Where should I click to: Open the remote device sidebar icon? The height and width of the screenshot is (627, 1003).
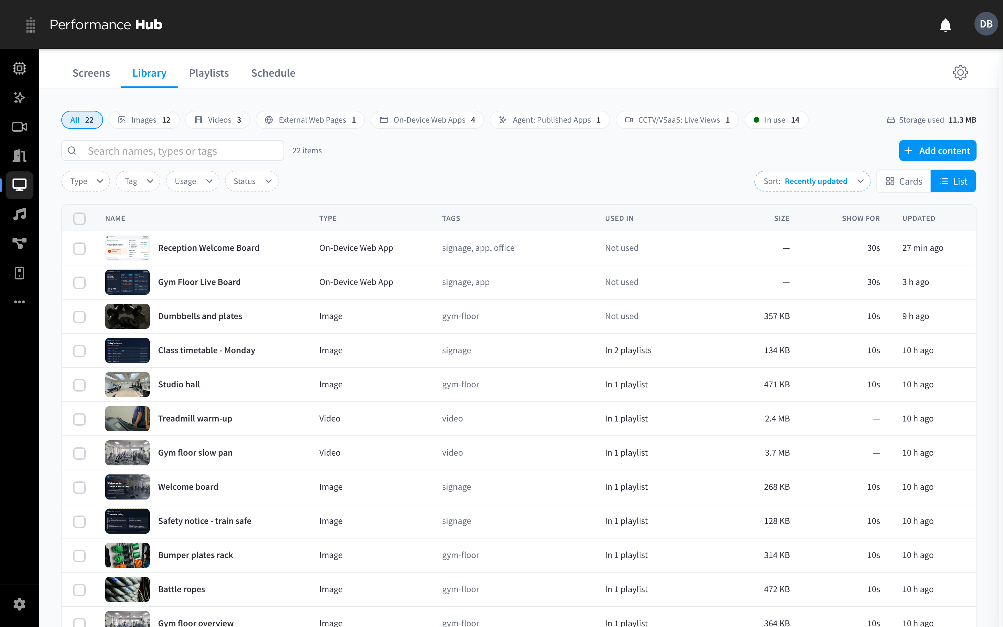[x=20, y=273]
